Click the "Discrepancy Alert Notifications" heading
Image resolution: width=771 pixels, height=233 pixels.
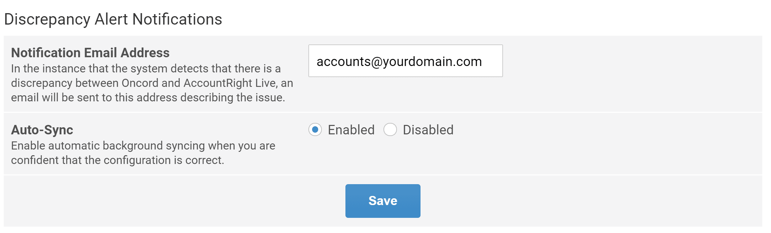pyautogui.click(x=113, y=19)
